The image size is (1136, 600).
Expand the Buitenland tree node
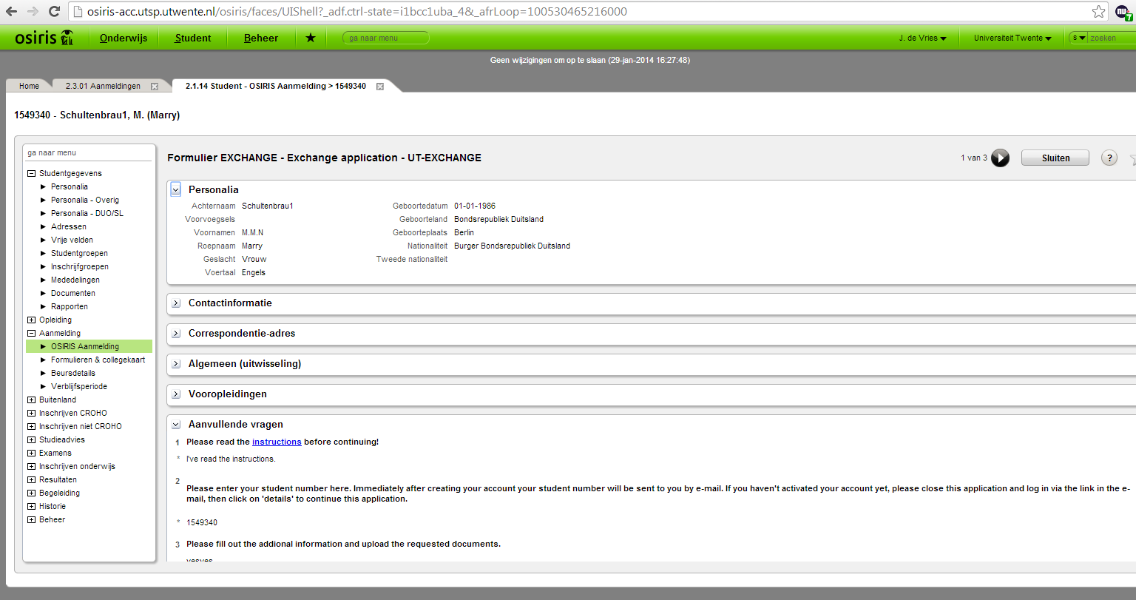[31, 400]
